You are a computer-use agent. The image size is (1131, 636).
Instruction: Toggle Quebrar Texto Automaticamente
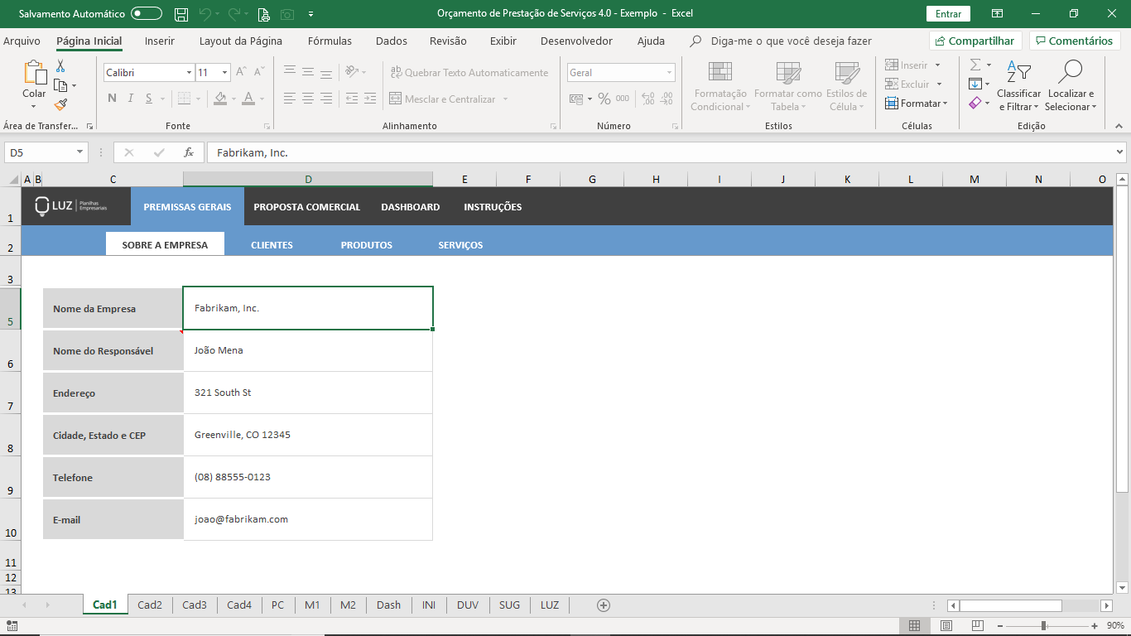(x=469, y=73)
